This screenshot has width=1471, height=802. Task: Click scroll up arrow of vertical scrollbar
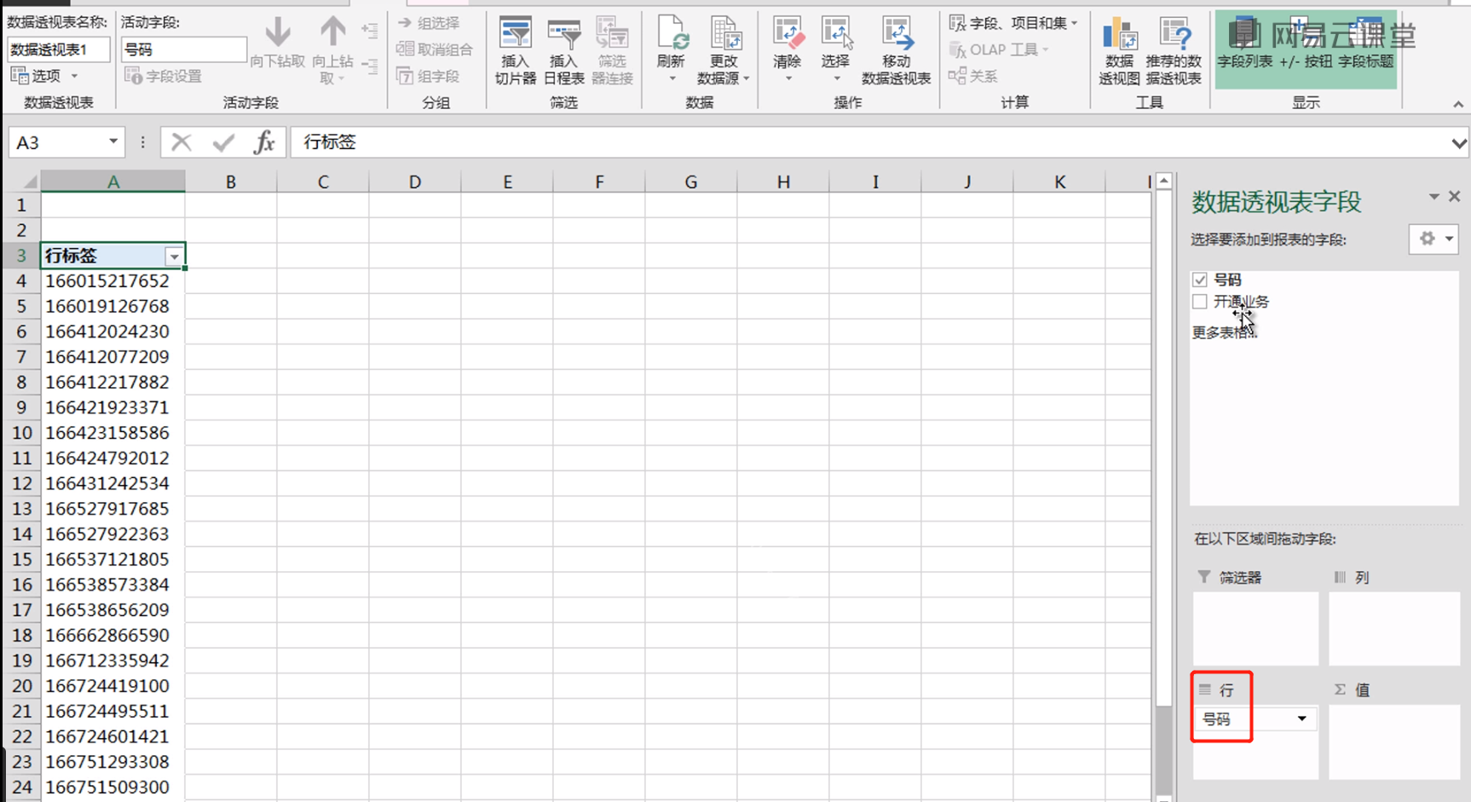click(x=1163, y=182)
